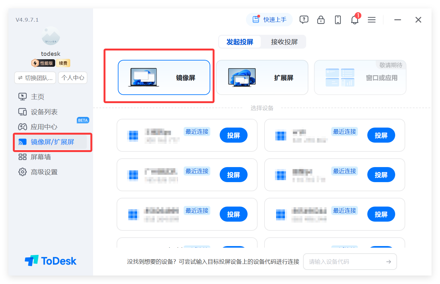The width and height of the screenshot is (440, 284).
Task: Click Windows icon of third row right device
Action: 280,214
